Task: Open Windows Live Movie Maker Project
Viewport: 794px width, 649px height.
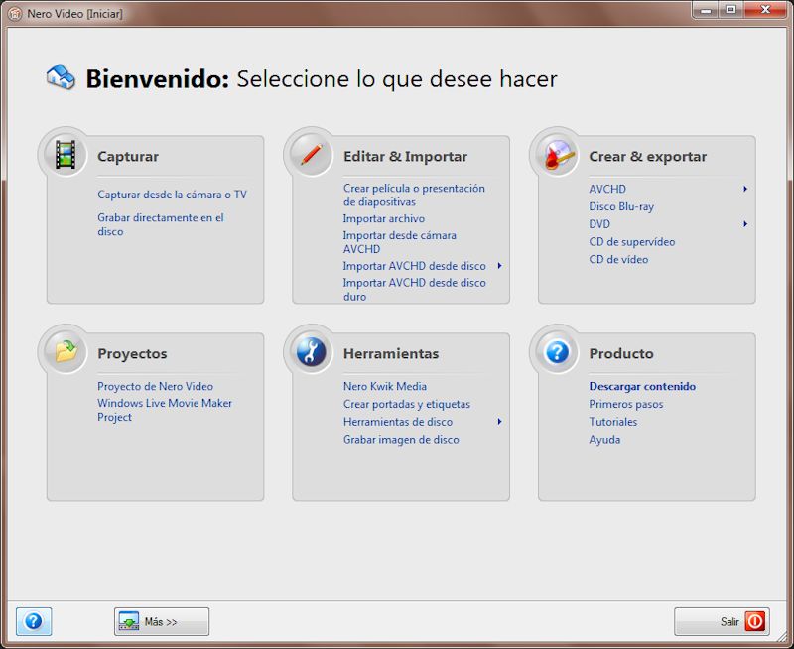Action: coord(165,410)
